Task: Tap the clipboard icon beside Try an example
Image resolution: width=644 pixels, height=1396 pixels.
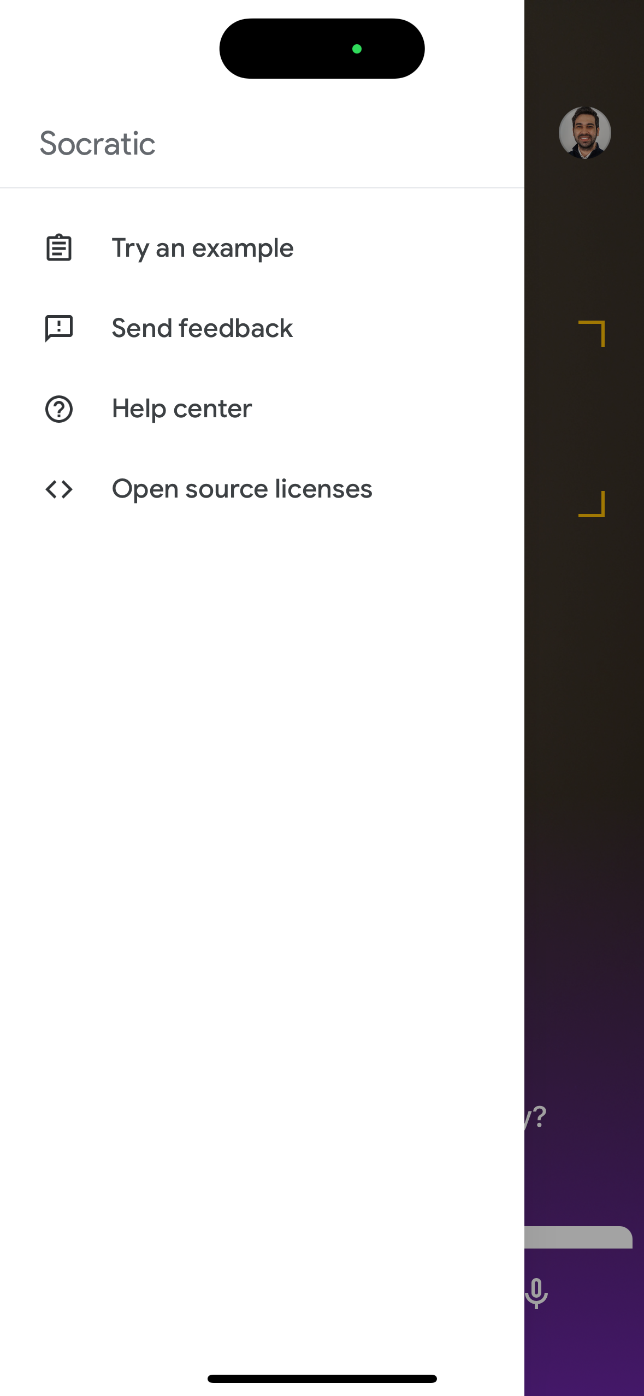Action: tap(59, 248)
